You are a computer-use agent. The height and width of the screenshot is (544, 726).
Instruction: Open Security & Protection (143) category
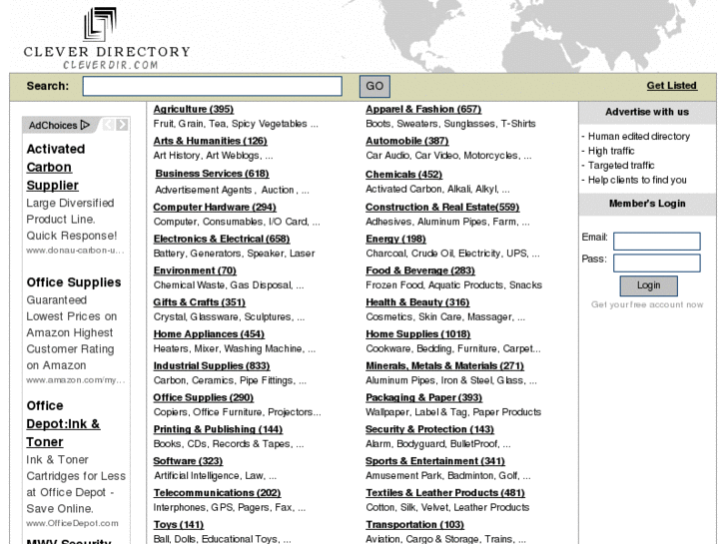pos(429,429)
